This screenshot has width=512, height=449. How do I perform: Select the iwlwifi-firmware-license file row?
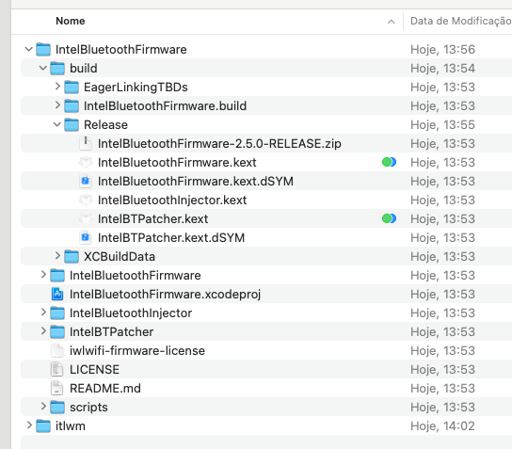[266, 351]
